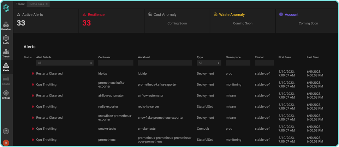339x147 pixels.
Task: Click the app logo in the sidebar
Action: pyautogui.click(x=6, y=8)
